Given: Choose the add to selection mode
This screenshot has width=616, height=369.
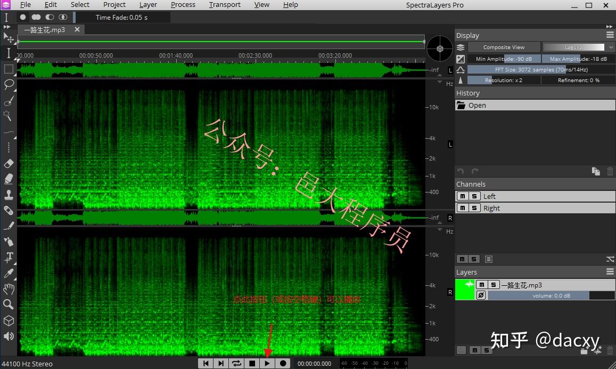Looking at the screenshot, I should click(36, 17).
